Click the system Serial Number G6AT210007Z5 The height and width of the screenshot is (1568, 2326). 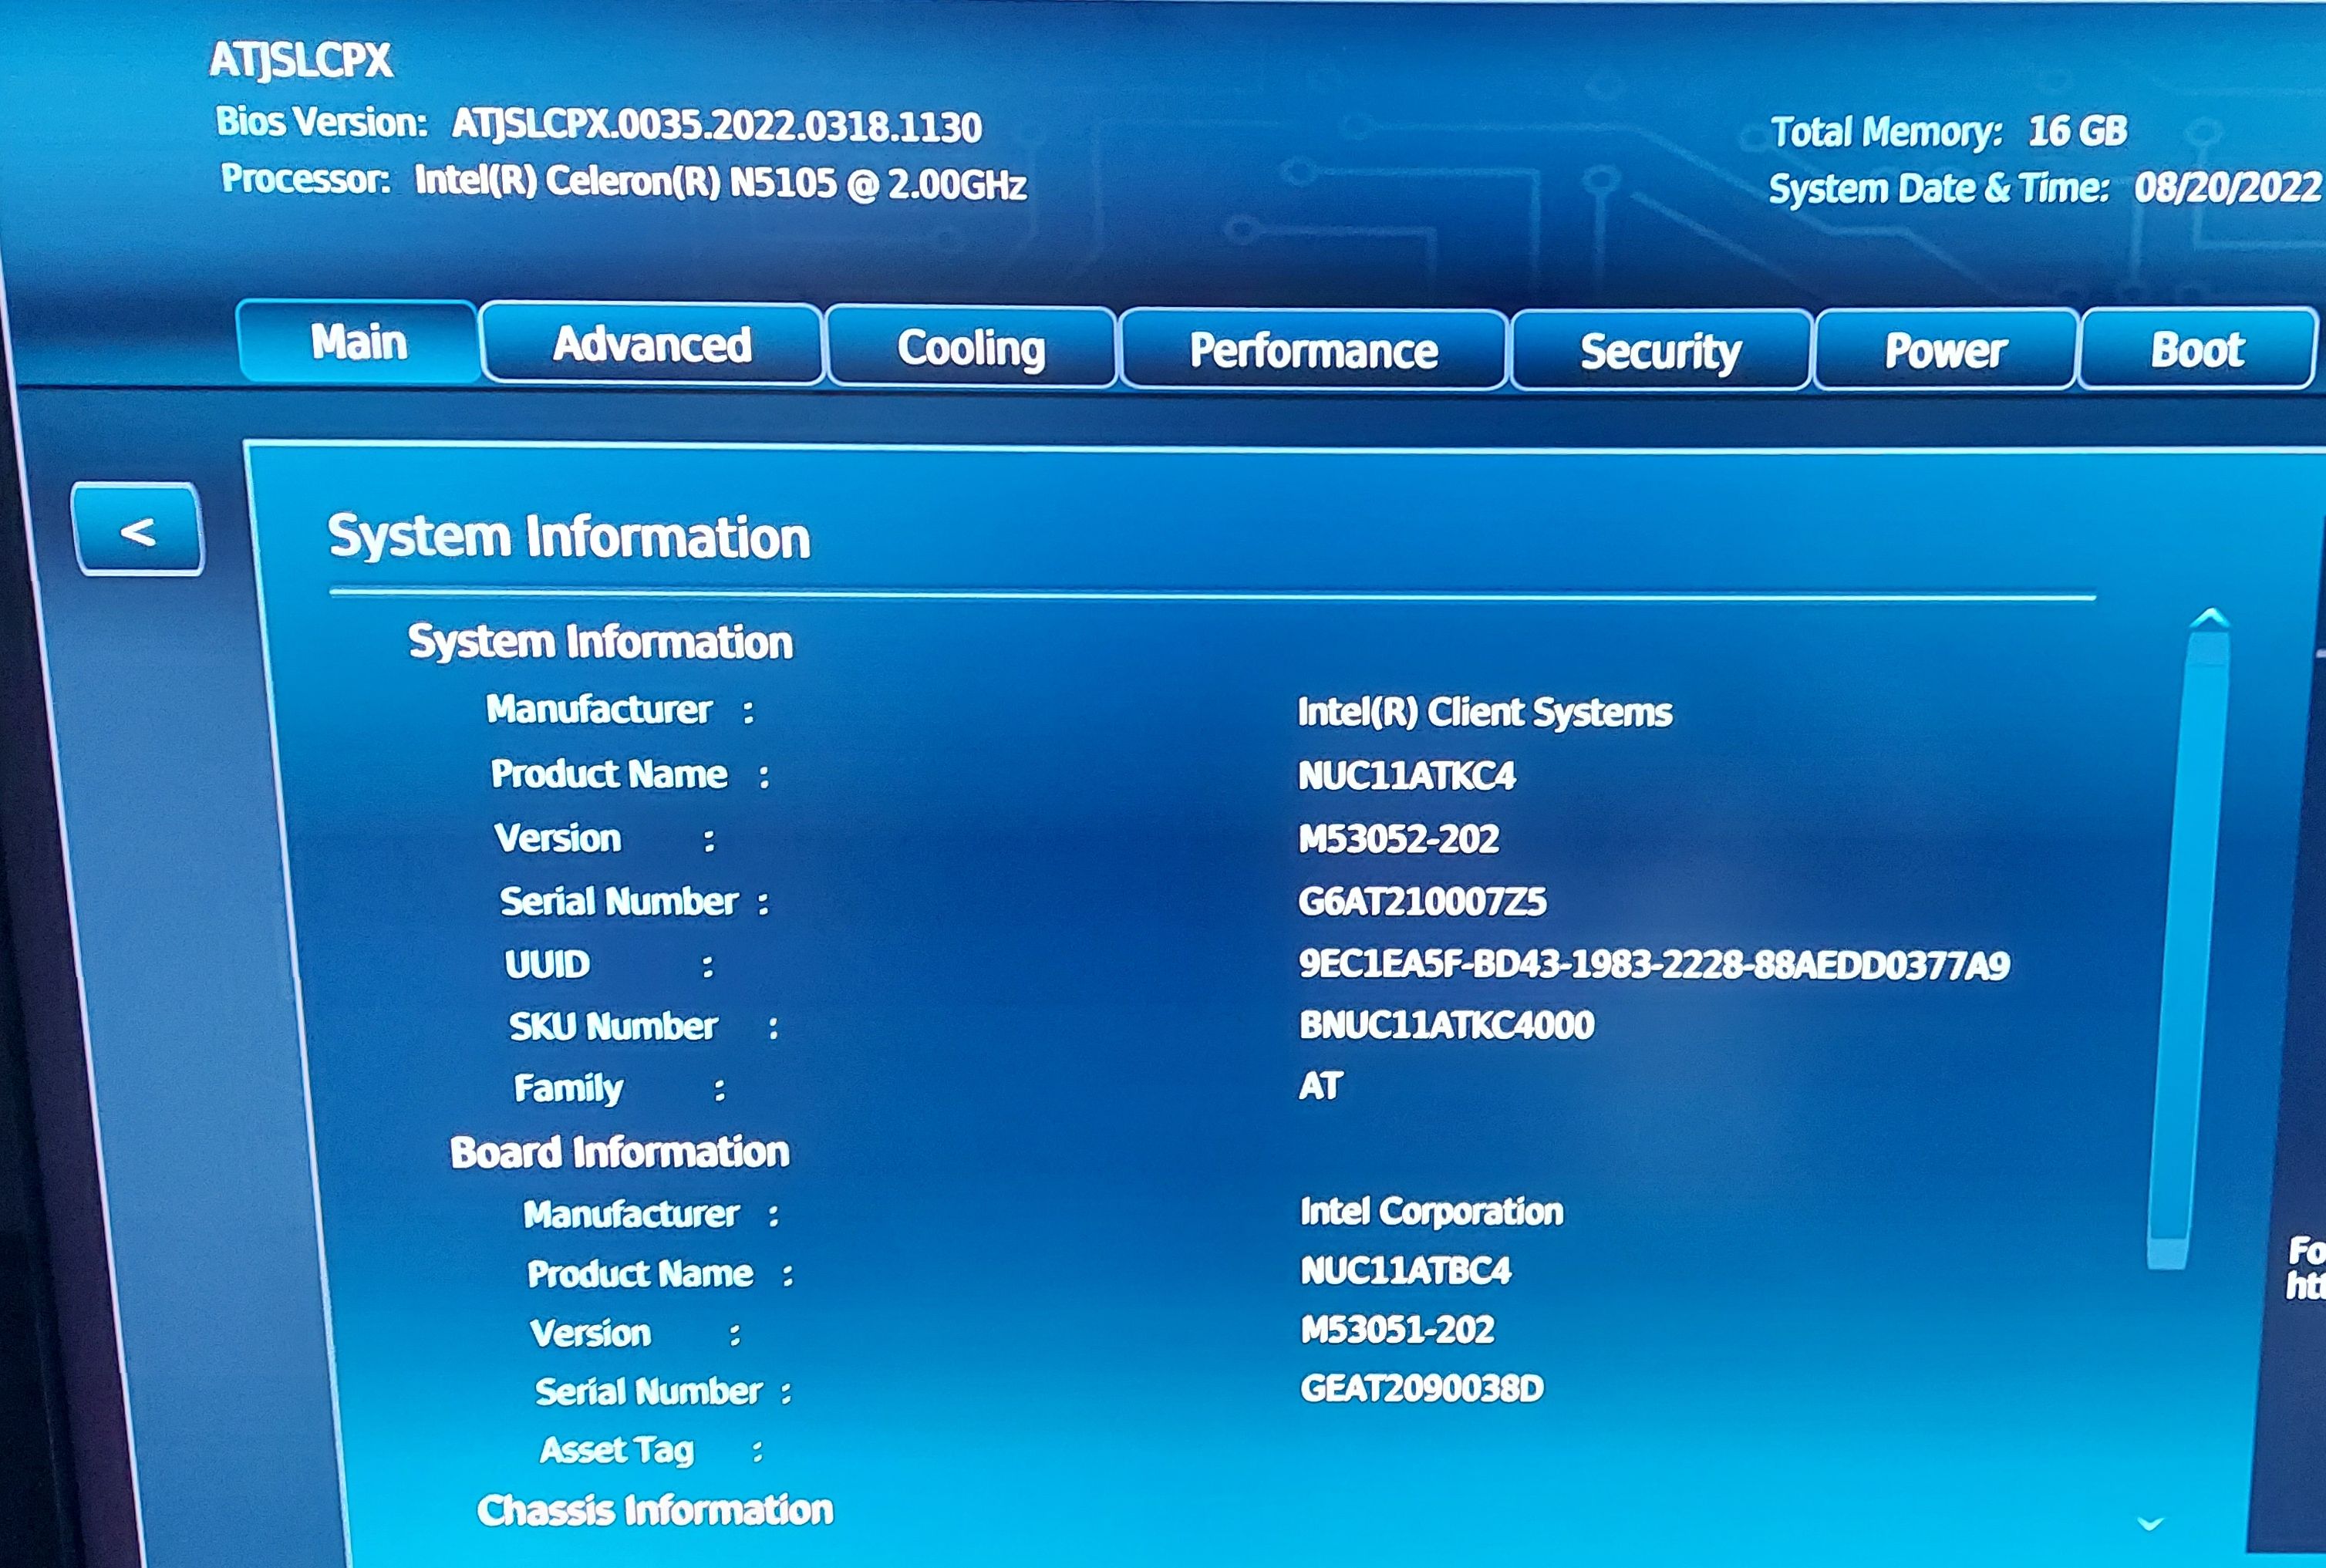click(1421, 902)
